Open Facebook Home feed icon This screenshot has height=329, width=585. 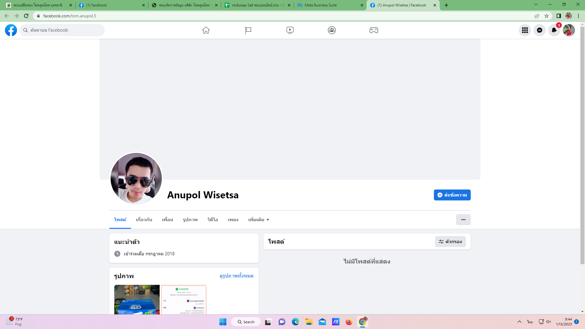(206, 30)
